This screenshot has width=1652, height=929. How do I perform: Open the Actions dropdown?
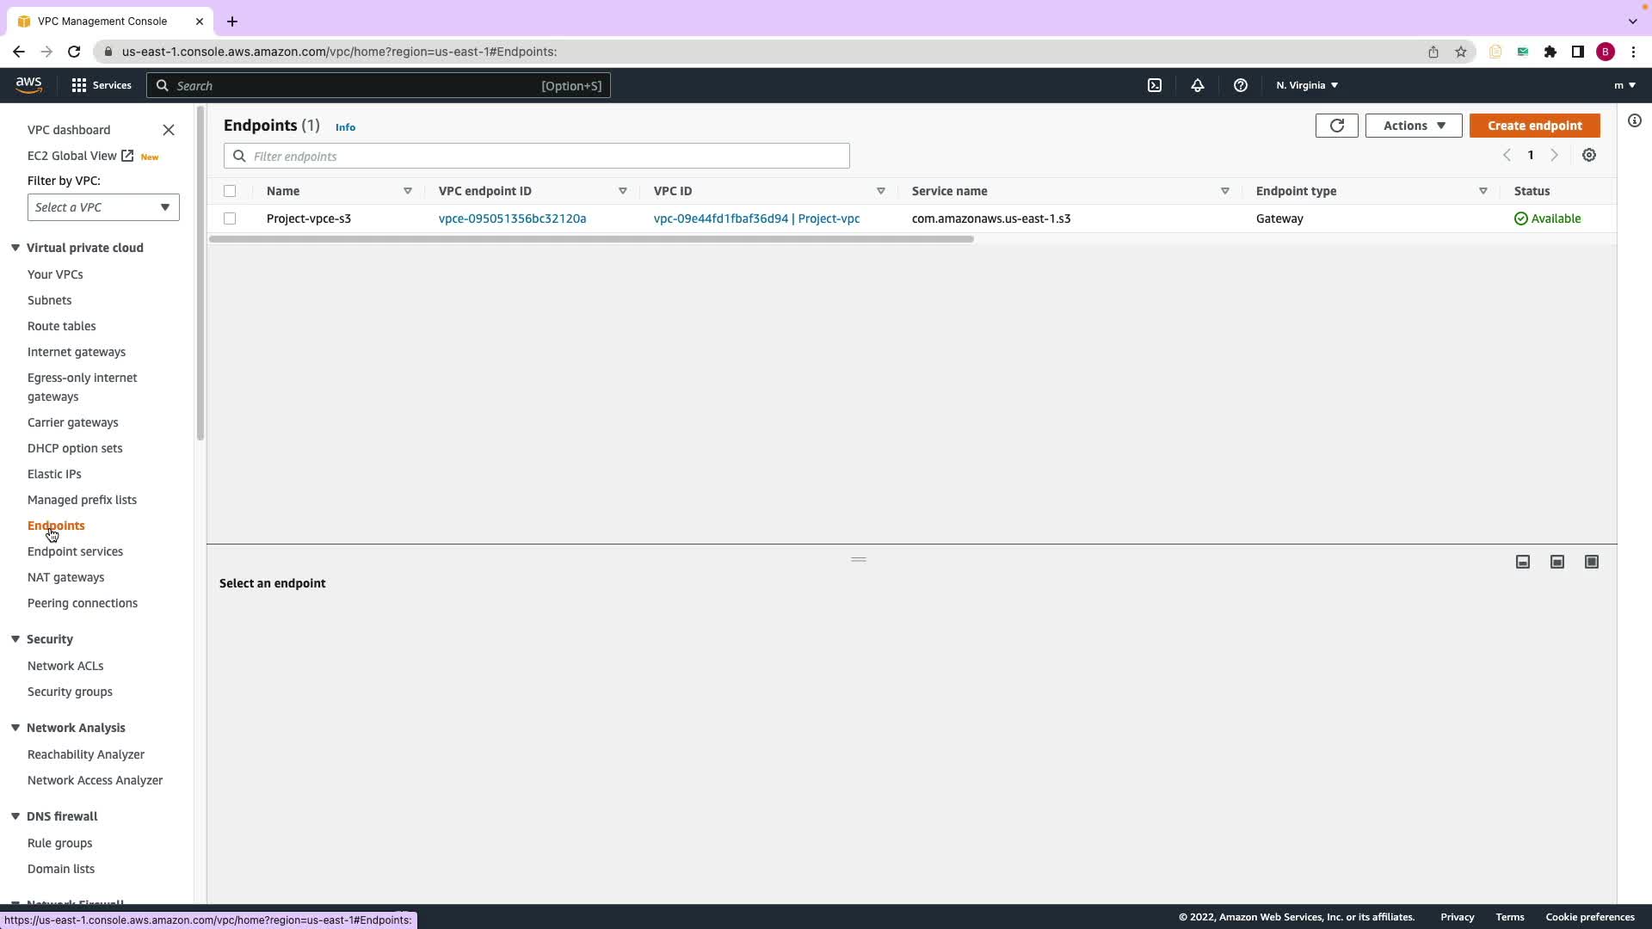coord(1413,126)
